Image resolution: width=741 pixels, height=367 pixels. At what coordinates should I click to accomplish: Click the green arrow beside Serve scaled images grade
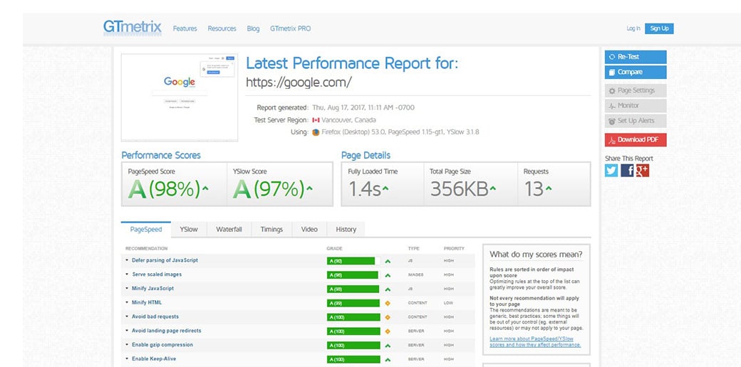coord(388,275)
